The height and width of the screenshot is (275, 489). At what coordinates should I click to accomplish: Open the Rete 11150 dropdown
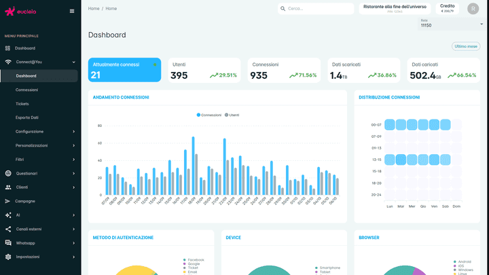tap(451, 24)
